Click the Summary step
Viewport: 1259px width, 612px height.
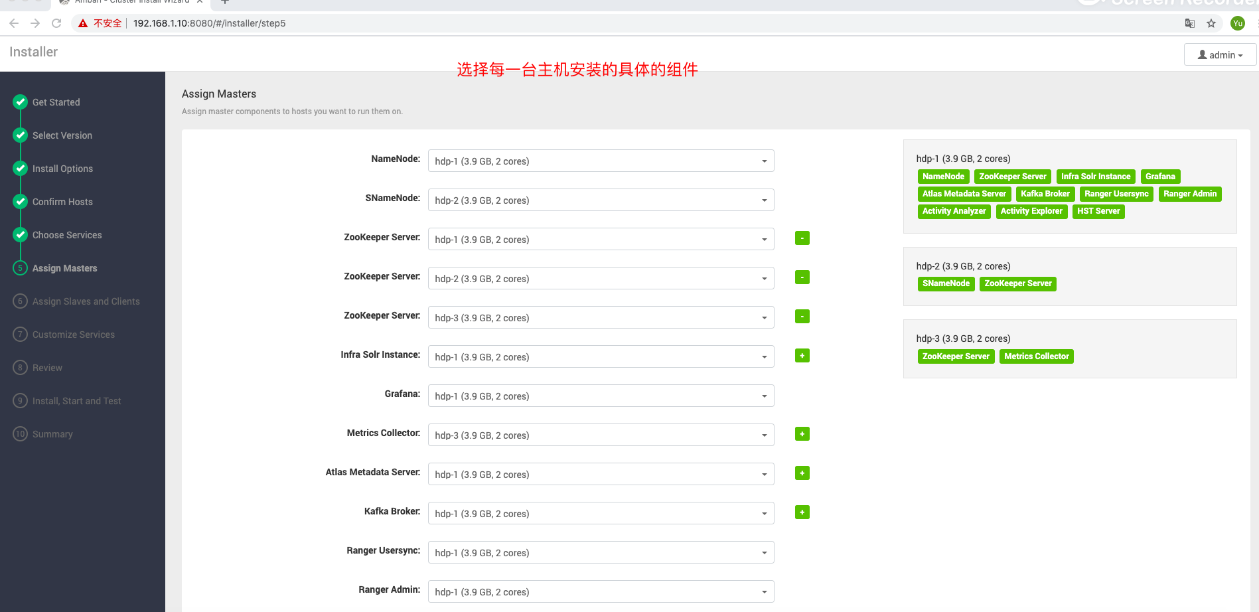[x=52, y=434]
